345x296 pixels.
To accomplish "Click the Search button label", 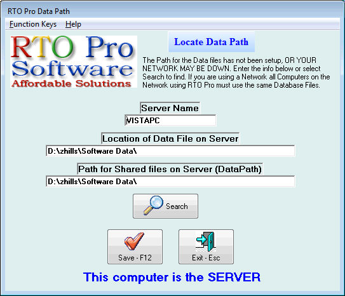I will pos(177,206).
